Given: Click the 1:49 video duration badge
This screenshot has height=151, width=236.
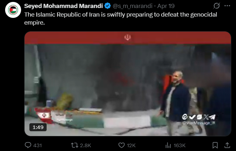Looking at the screenshot, I should pos(38,127).
